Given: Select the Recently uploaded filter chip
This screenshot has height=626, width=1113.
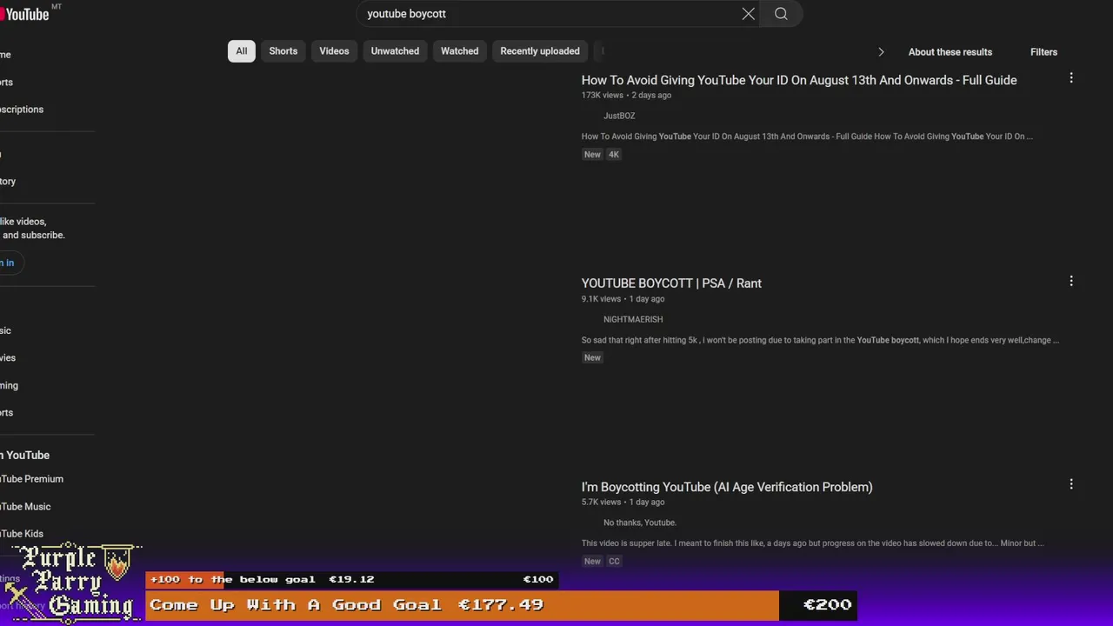Looking at the screenshot, I should (540, 51).
